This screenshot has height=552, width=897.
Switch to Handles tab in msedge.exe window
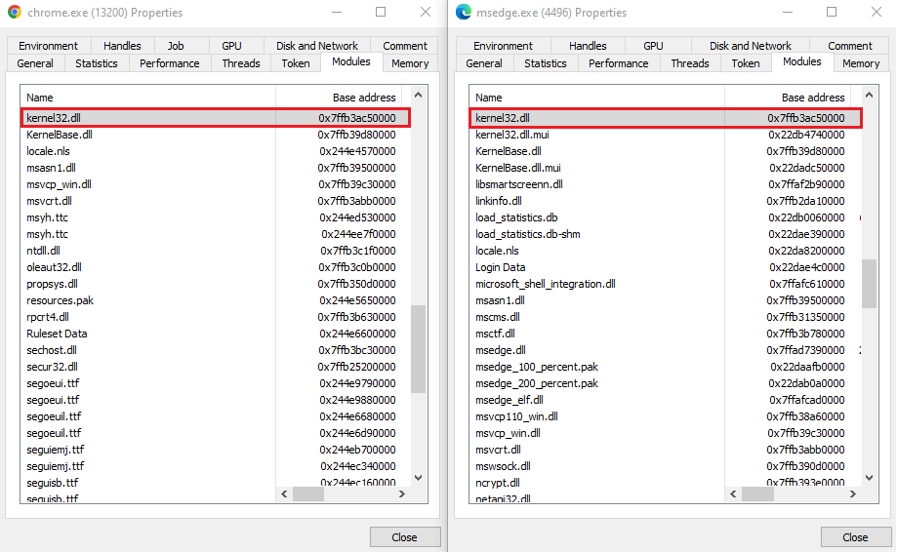588,46
